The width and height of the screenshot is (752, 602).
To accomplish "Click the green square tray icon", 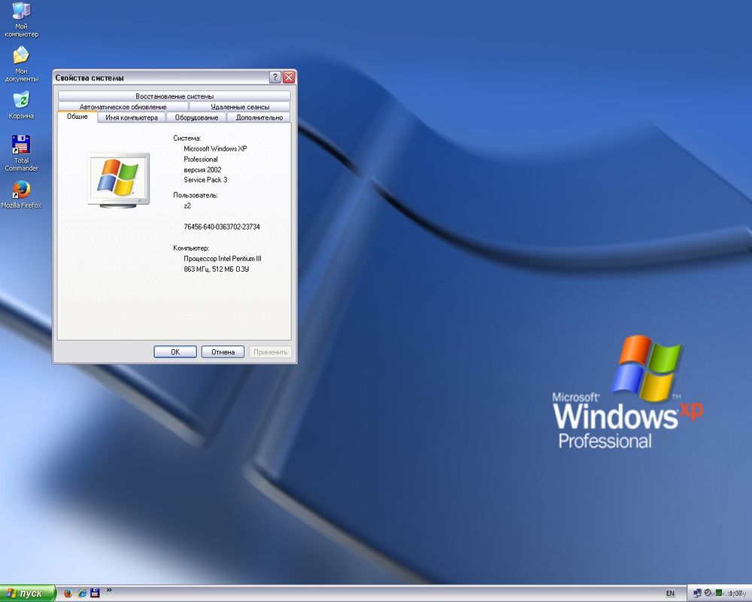I will (x=718, y=594).
